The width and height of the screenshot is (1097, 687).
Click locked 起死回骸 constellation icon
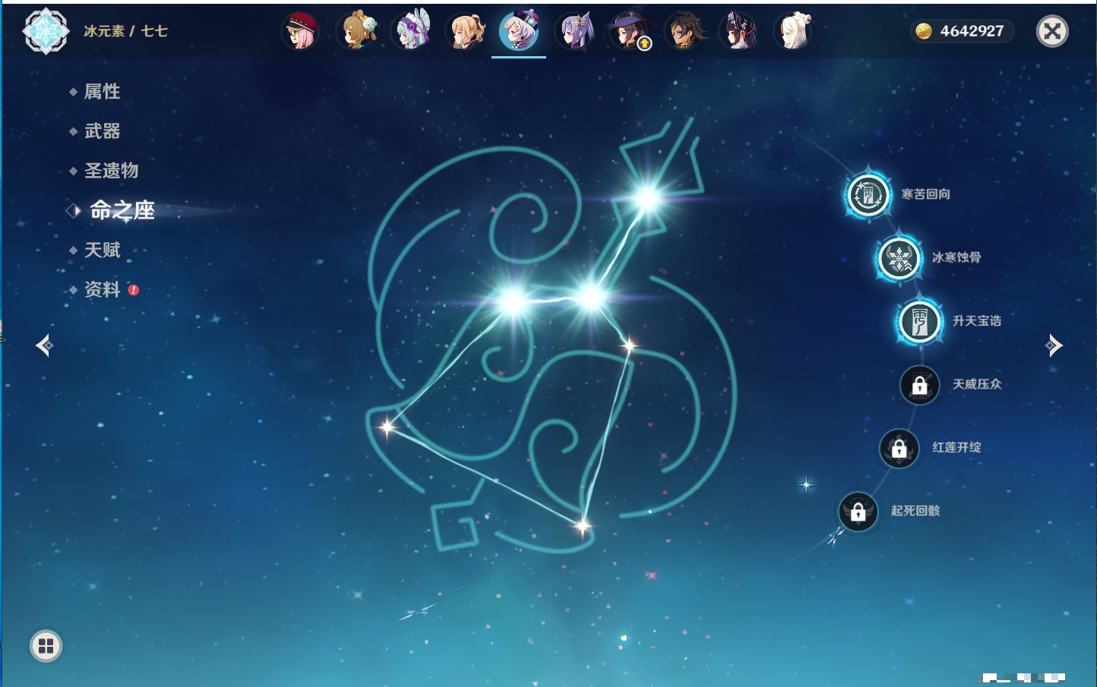click(858, 512)
